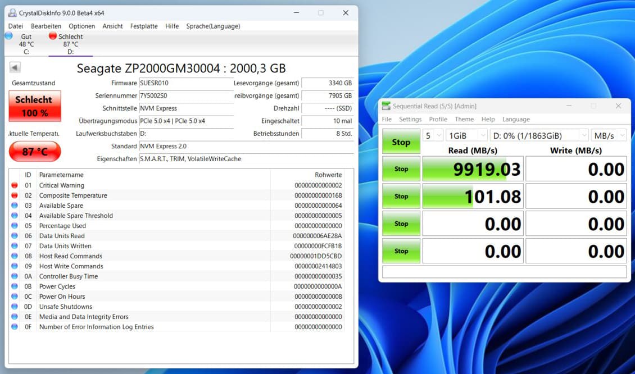Click the empty status bar field in the benchmark window
The width and height of the screenshot is (635, 374).
(505, 272)
